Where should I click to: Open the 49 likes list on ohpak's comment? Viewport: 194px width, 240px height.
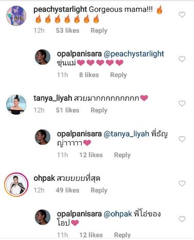click(x=68, y=190)
